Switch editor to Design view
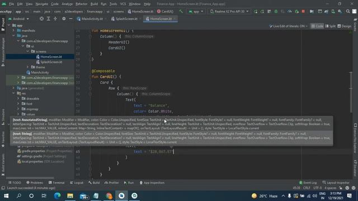 pos(345,26)
